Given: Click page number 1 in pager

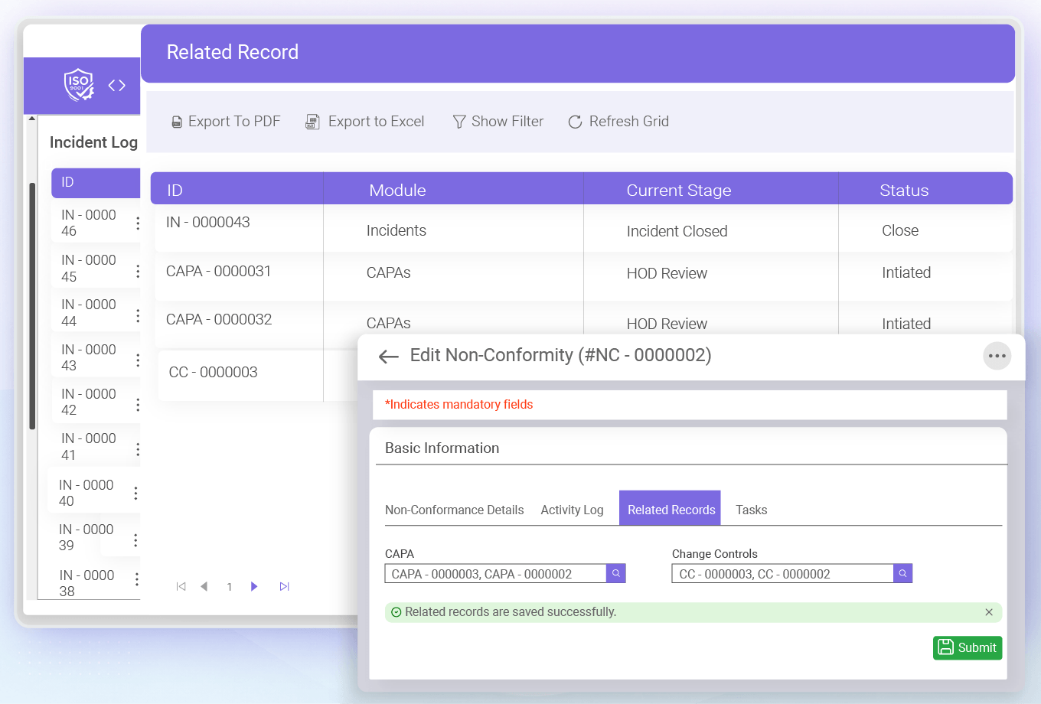Looking at the screenshot, I should click(x=230, y=587).
